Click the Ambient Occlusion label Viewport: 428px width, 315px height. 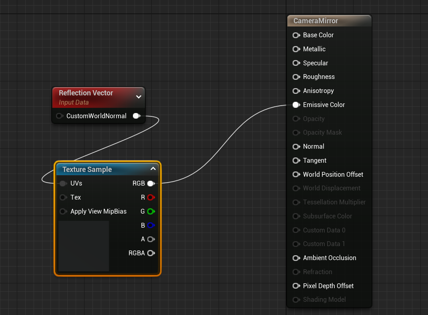click(330, 258)
